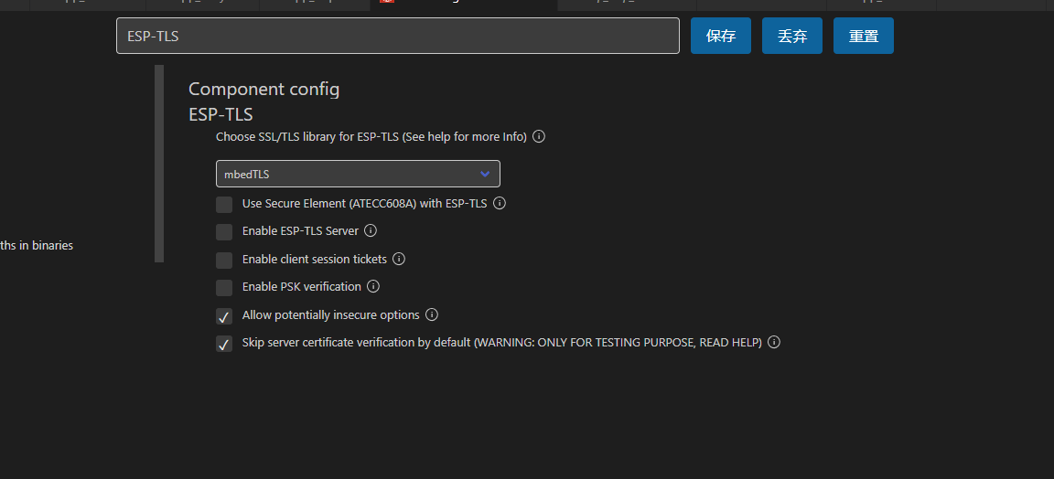1054x479 pixels.
Task: Turn on Enable PSK verification checkbox
Action: coord(224,288)
